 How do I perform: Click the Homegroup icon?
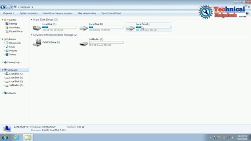[x=5, y=62]
